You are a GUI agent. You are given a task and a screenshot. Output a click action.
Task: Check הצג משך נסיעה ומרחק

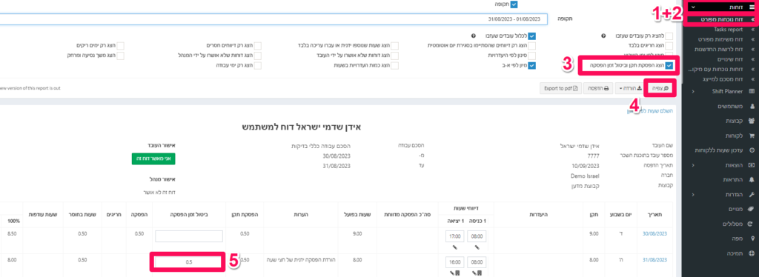tap(120, 56)
